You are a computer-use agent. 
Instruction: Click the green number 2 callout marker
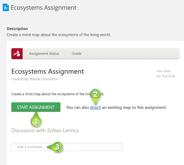pos(96,94)
